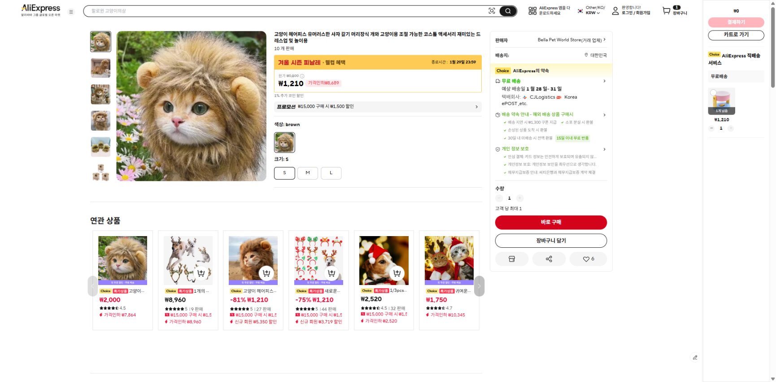Visit the store via storefront icon
Screen dimensions: 776x382
point(512,259)
